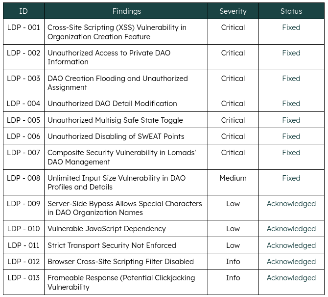The height and width of the screenshot is (297, 328).
Task: Select the ID column header
Action: coord(23,11)
